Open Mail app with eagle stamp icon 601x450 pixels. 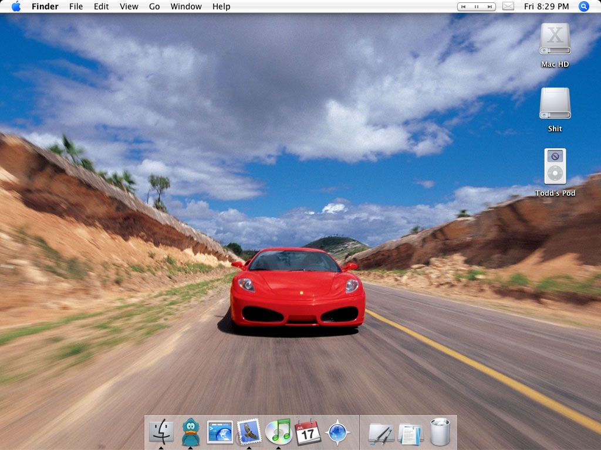[249, 432]
